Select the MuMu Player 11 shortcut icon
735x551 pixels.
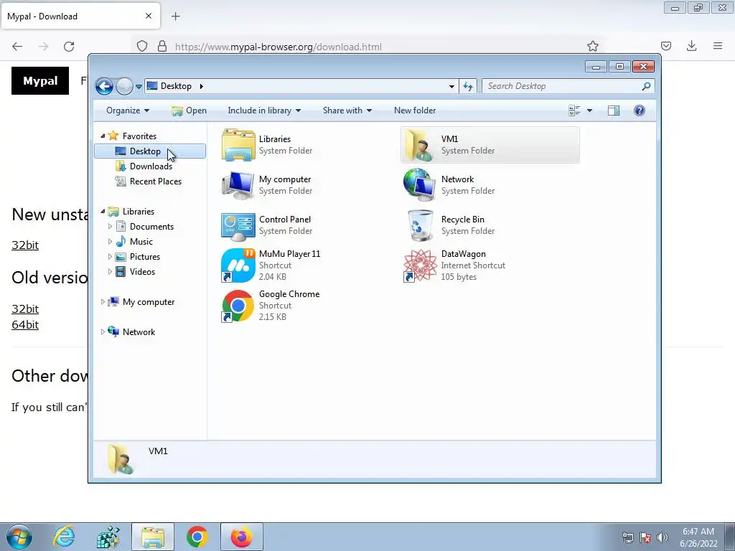[238, 265]
